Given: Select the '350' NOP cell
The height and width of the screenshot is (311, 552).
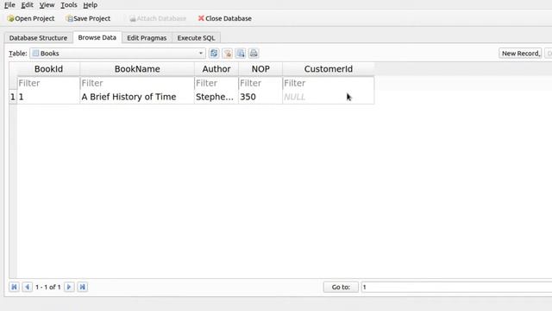Looking at the screenshot, I should pos(260,97).
